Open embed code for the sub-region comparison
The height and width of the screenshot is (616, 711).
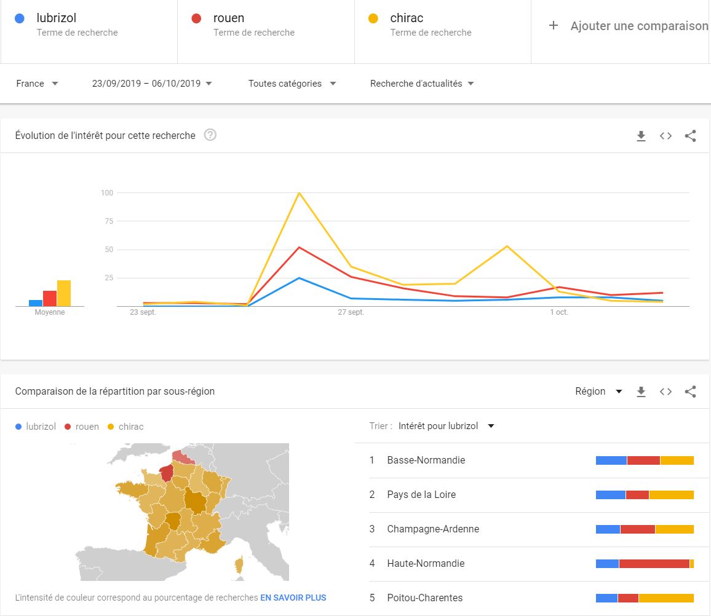pos(665,392)
